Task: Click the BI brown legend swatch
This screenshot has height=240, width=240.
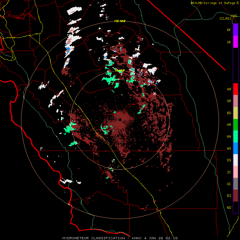Action: 235,196
